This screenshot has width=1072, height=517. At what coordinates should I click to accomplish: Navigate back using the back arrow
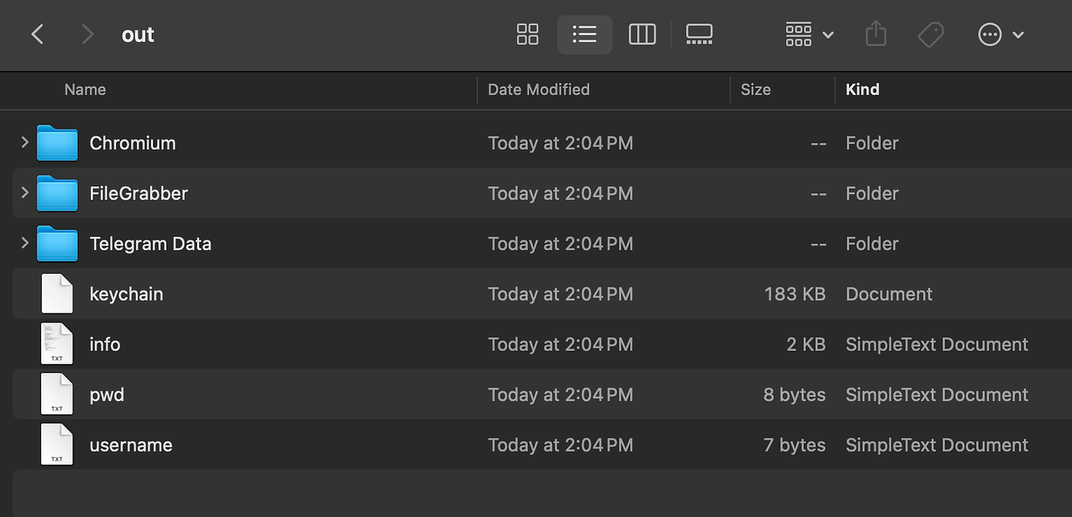tap(38, 34)
